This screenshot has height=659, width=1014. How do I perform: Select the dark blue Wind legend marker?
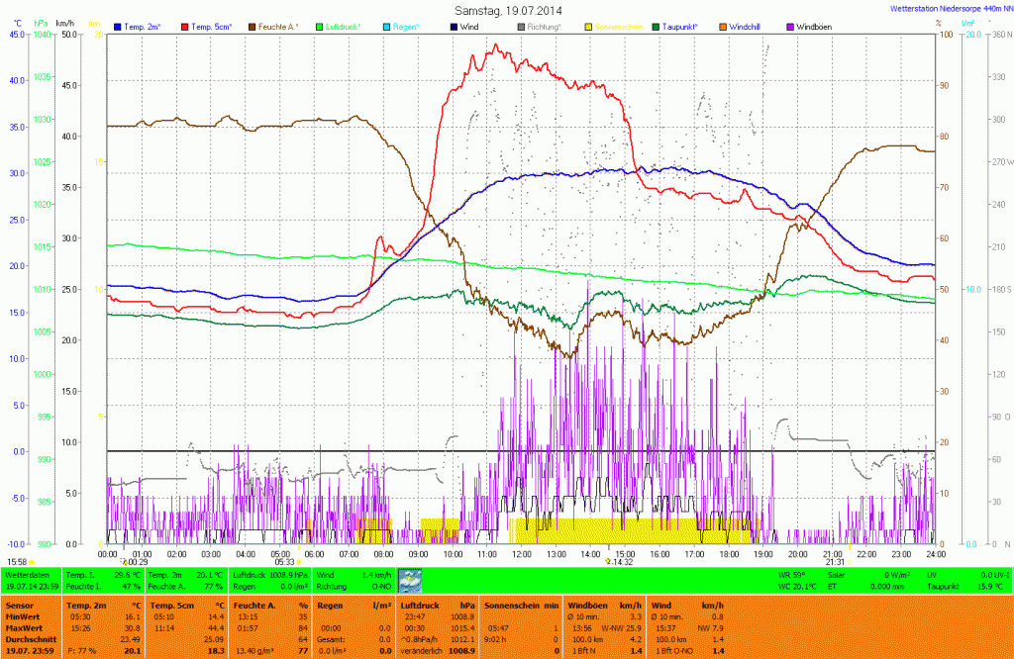pos(454,26)
